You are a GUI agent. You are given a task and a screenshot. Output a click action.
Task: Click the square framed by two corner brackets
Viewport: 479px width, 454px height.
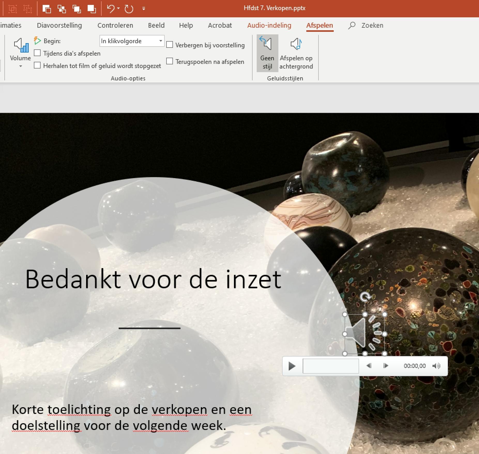(x=77, y=9)
